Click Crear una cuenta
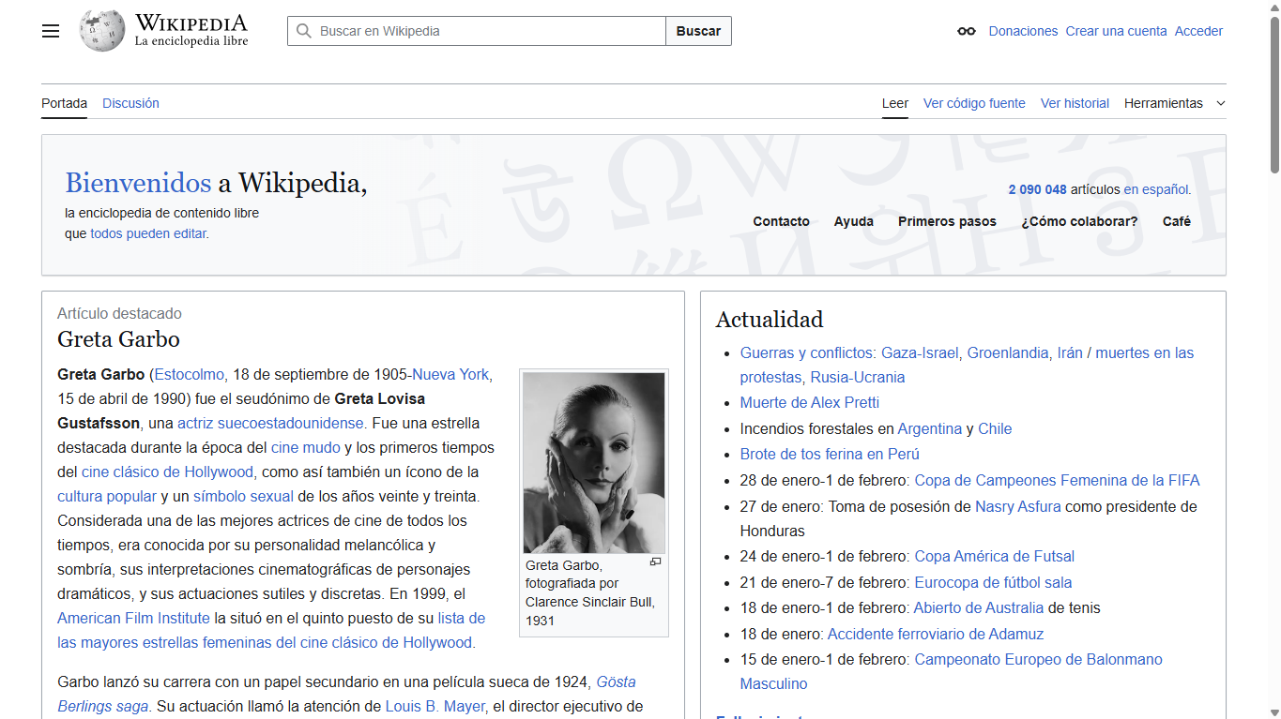1281x719 pixels. click(x=1116, y=31)
